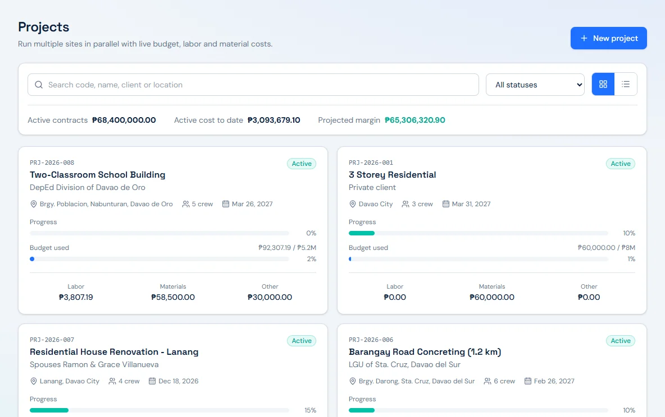Focus the project search field
Viewport: 665px width, 417px height.
(253, 85)
